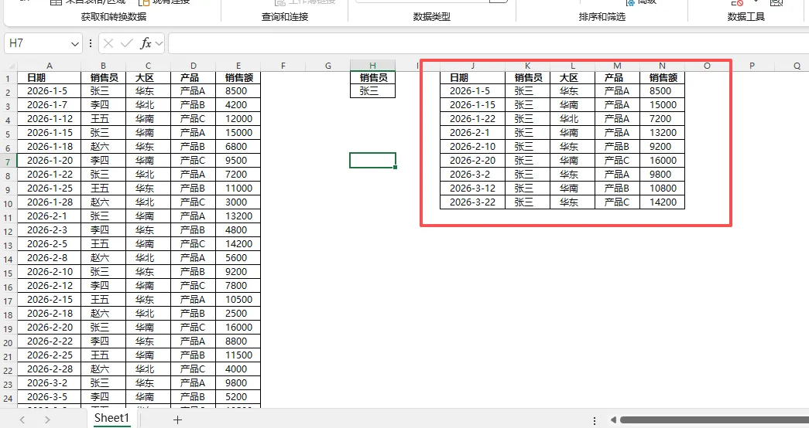
Task: Click the Select All corner of the grid
Action: [x=10, y=66]
